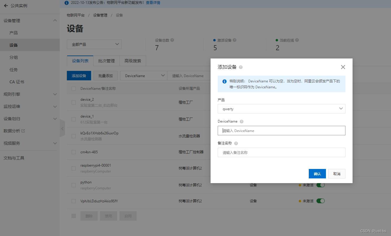Select the cm4sn-485 row checkbox
The width and height of the screenshot is (391, 236).
[74, 152]
